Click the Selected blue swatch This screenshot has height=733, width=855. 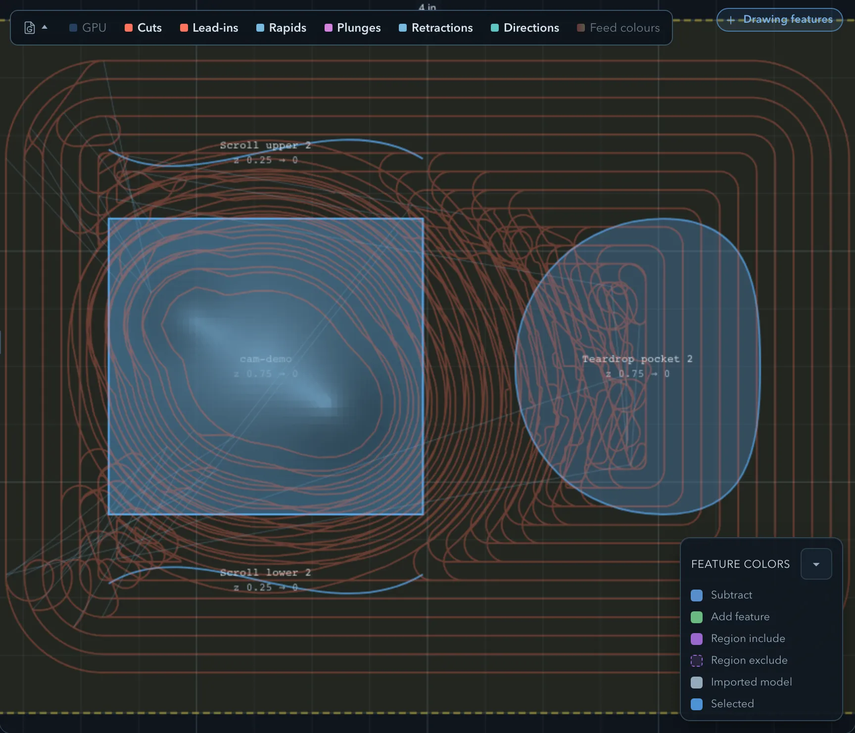pos(696,704)
